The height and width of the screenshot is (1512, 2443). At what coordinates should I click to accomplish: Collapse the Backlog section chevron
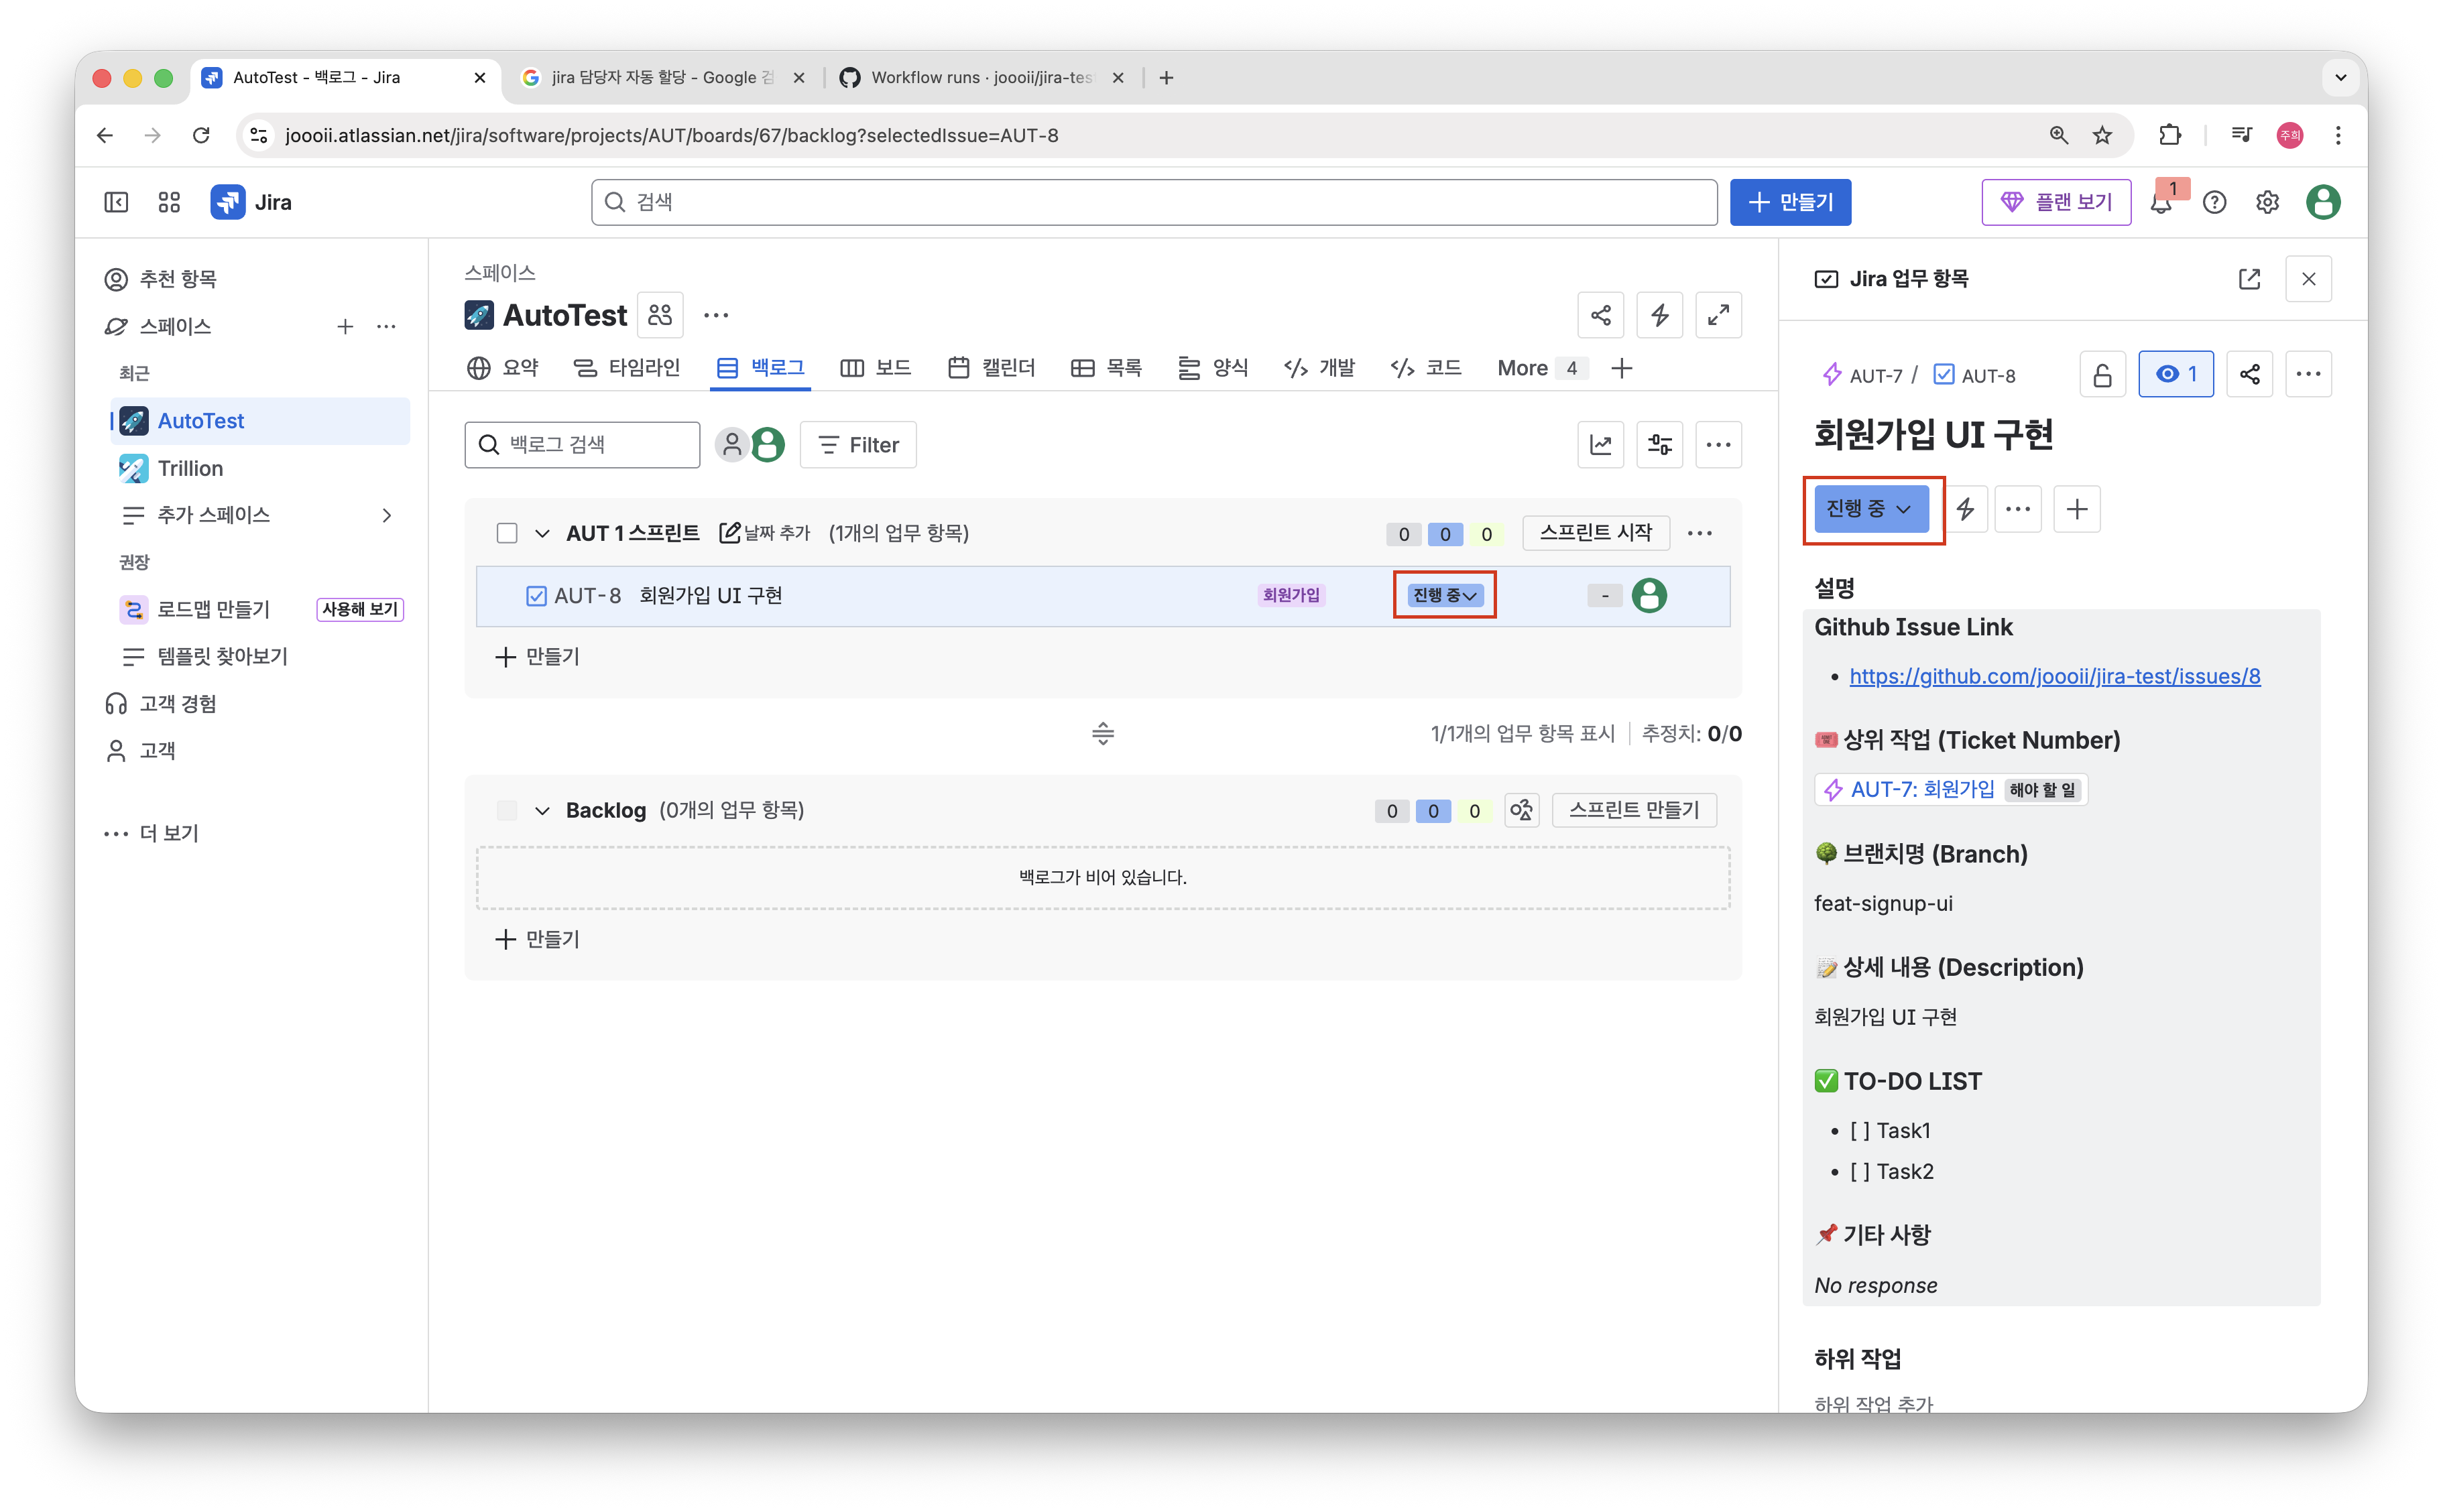click(542, 811)
